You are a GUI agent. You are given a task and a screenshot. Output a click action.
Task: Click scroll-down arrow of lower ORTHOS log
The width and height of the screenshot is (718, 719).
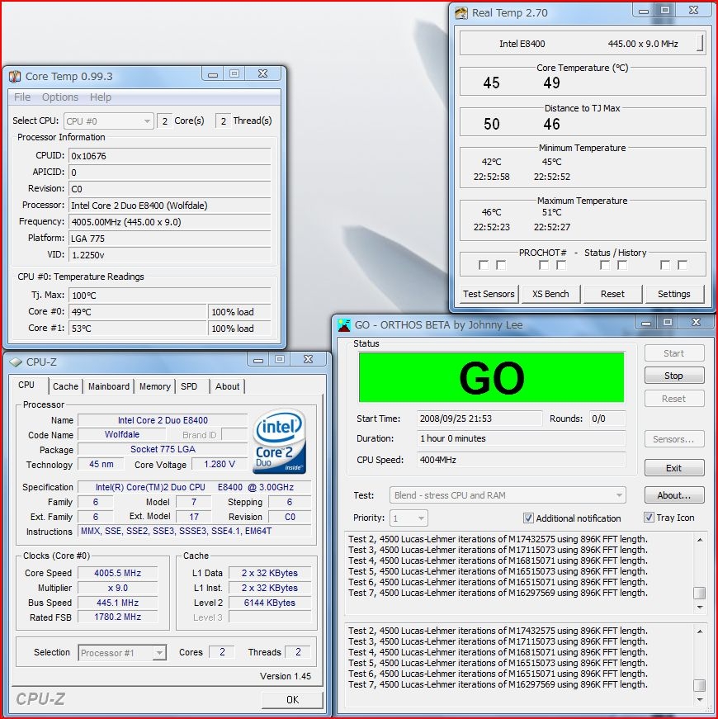(x=700, y=699)
